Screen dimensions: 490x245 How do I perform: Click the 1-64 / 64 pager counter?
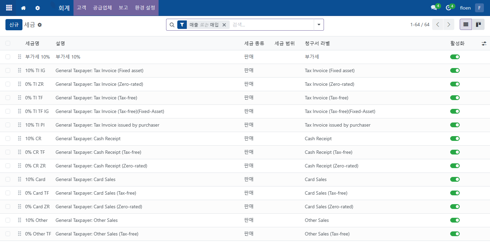[420, 24]
